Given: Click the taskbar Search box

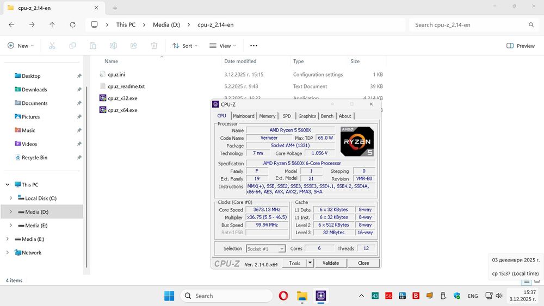Looking at the screenshot, I should [226, 296].
